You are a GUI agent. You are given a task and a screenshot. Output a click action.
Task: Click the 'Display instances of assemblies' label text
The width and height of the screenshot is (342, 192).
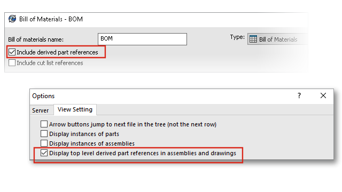(92, 143)
